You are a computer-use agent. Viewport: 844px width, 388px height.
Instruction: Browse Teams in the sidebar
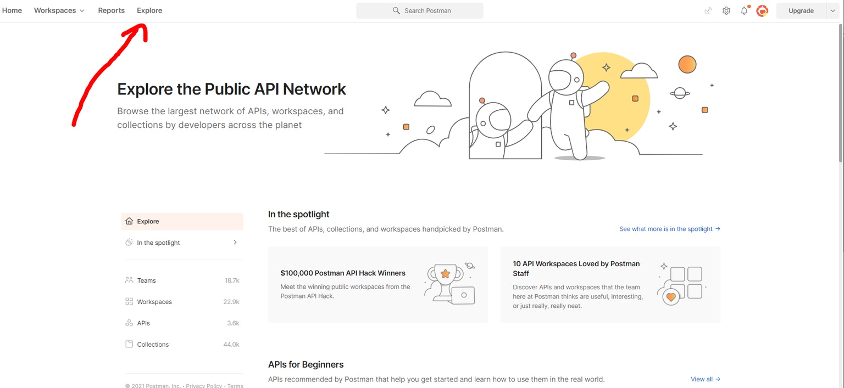pyautogui.click(x=182, y=280)
